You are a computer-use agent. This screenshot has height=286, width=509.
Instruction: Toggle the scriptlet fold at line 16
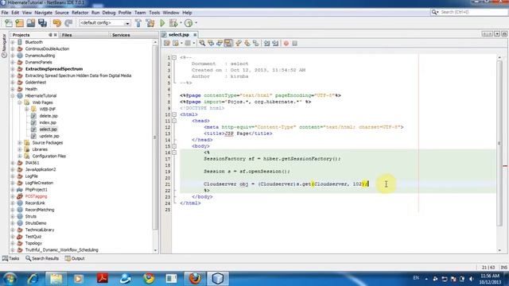[x=174, y=153]
